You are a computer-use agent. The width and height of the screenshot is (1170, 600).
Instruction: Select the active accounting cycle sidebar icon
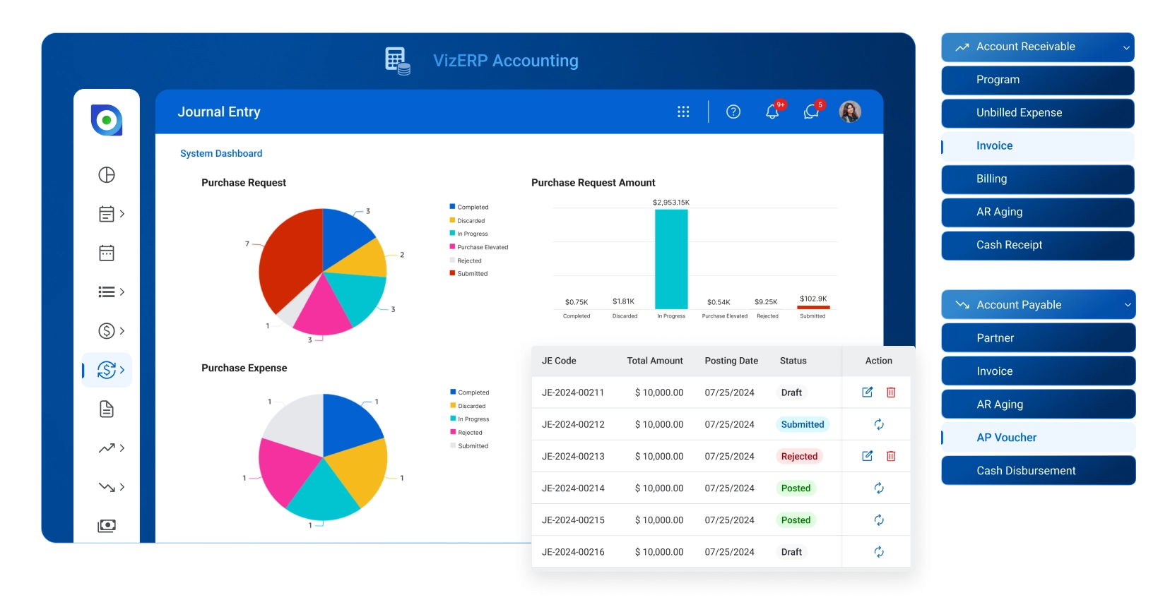107,370
